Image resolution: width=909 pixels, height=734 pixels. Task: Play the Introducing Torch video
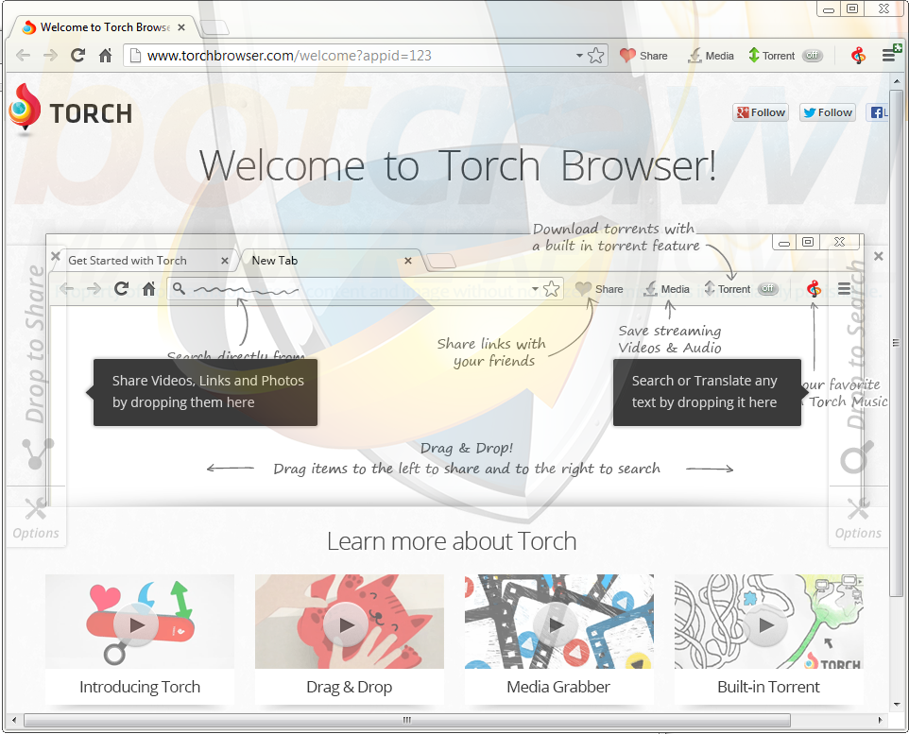[137, 625]
